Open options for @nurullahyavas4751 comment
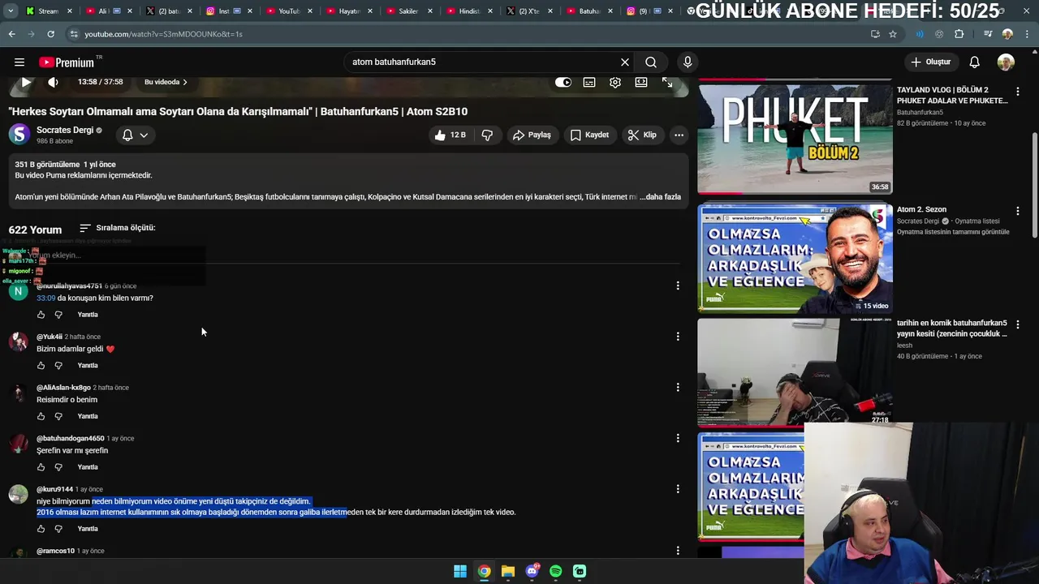 point(678,286)
